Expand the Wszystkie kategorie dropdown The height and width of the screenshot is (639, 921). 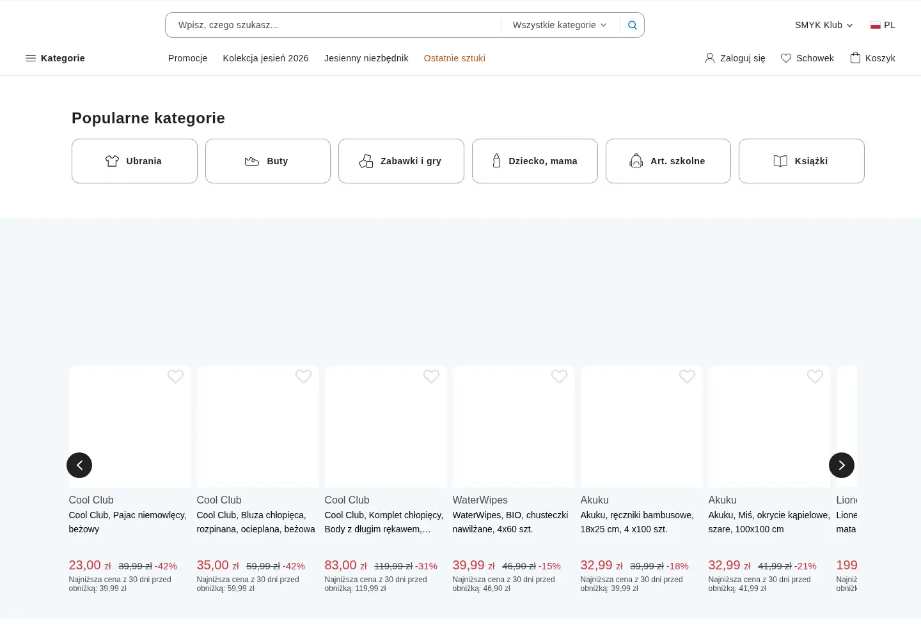560,25
